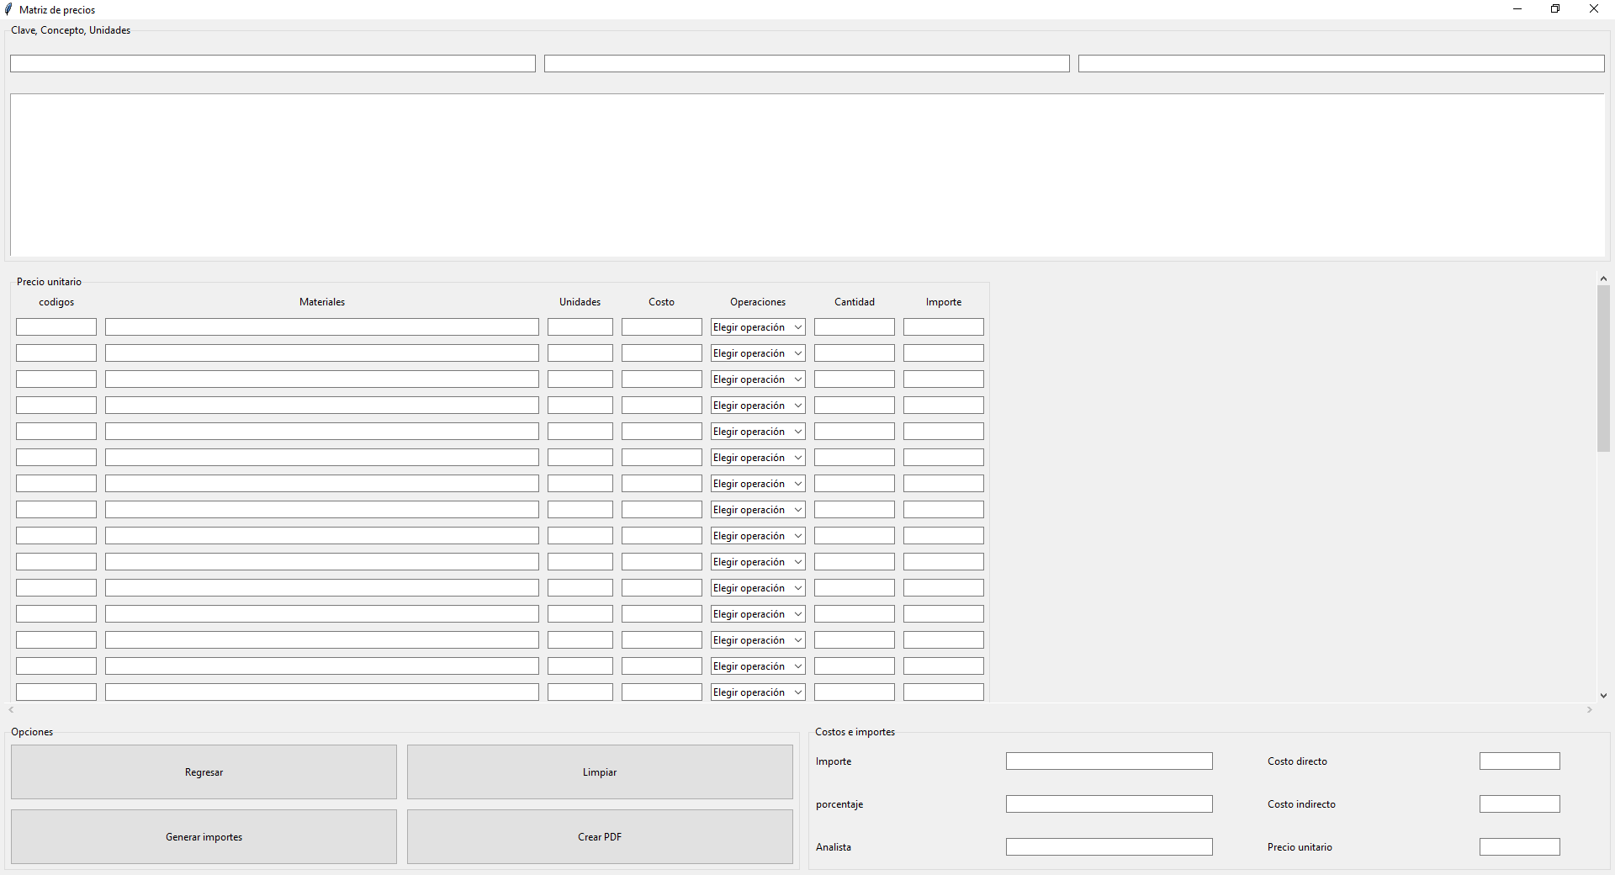Screen dimensions: 1615x875
Task: Focus first row Importe field
Action: (944, 327)
